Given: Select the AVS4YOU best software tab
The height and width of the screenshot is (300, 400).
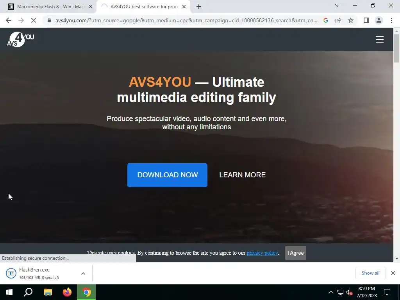Looking at the screenshot, I should (143, 7).
